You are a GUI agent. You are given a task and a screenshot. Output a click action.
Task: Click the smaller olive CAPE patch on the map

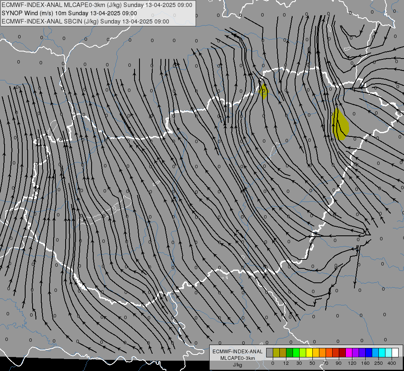(x=264, y=91)
